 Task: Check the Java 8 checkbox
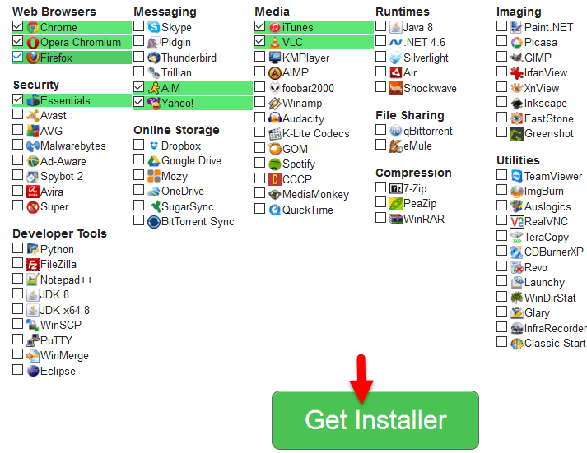coord(380,25)
